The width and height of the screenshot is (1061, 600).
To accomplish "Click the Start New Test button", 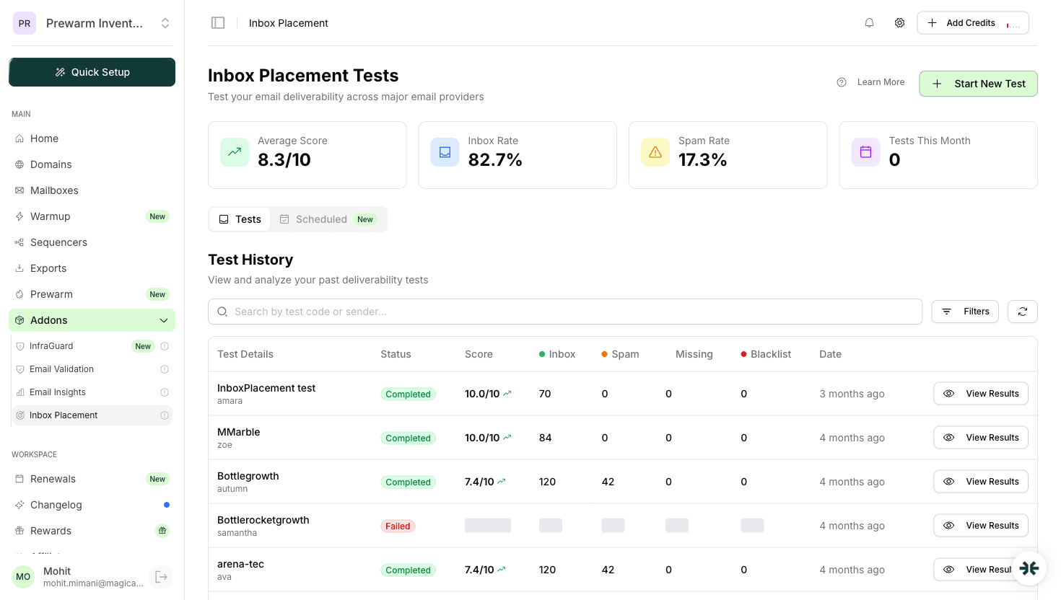I will 978,84.
